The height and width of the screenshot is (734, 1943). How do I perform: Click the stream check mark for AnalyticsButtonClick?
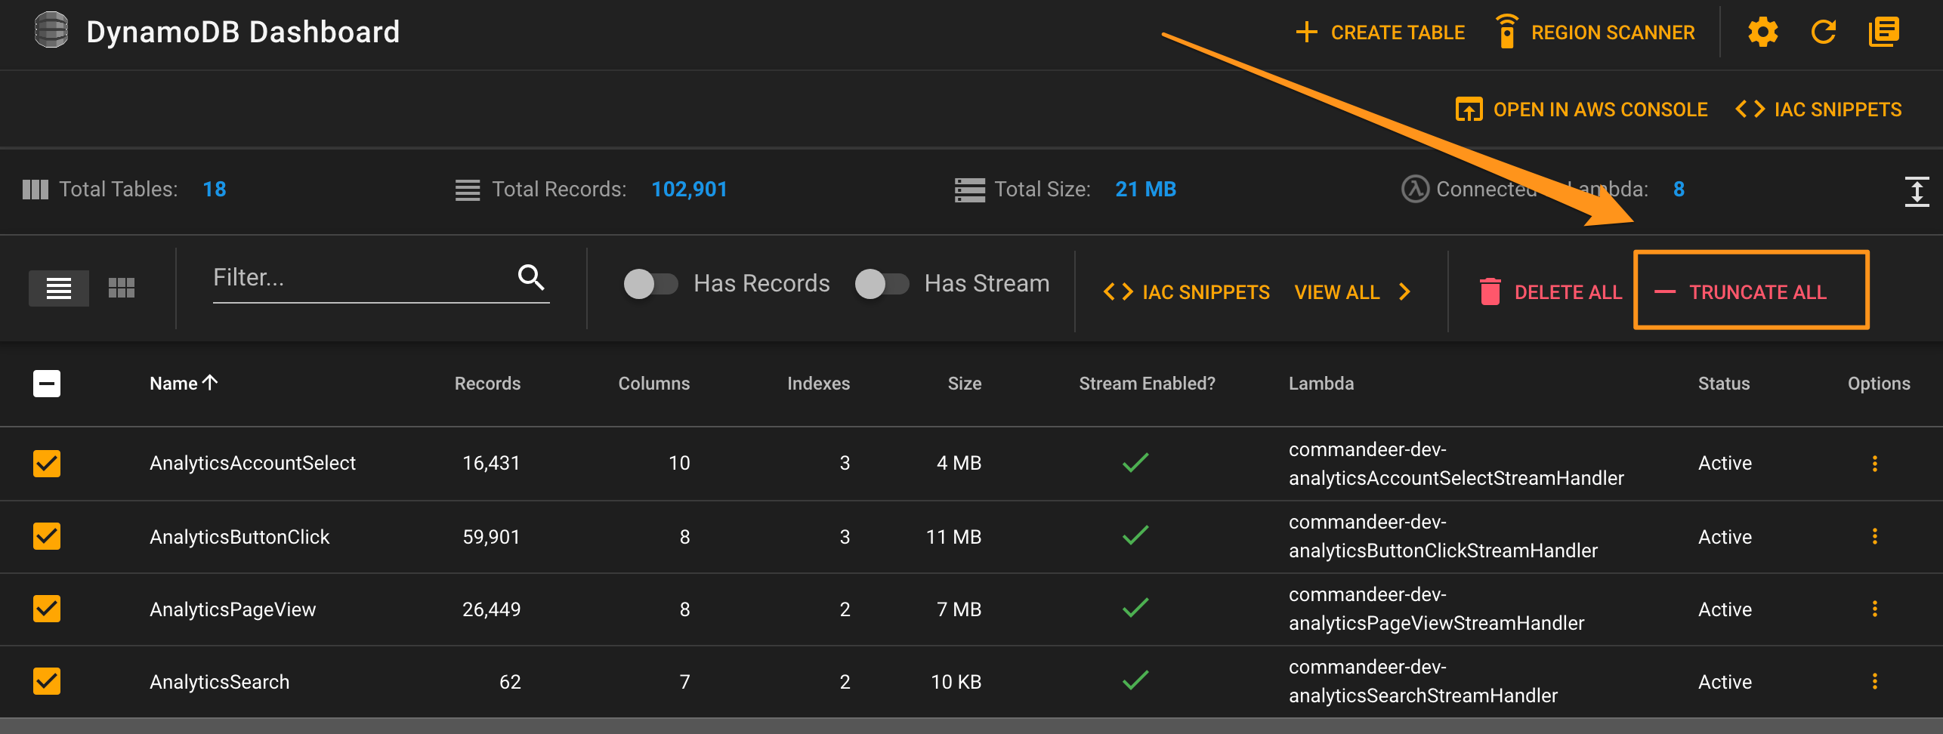pos(1135,535)
